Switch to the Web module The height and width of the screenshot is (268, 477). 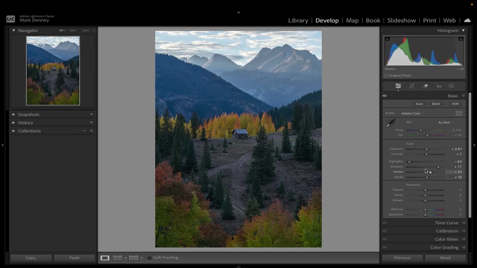pos(450,20)
